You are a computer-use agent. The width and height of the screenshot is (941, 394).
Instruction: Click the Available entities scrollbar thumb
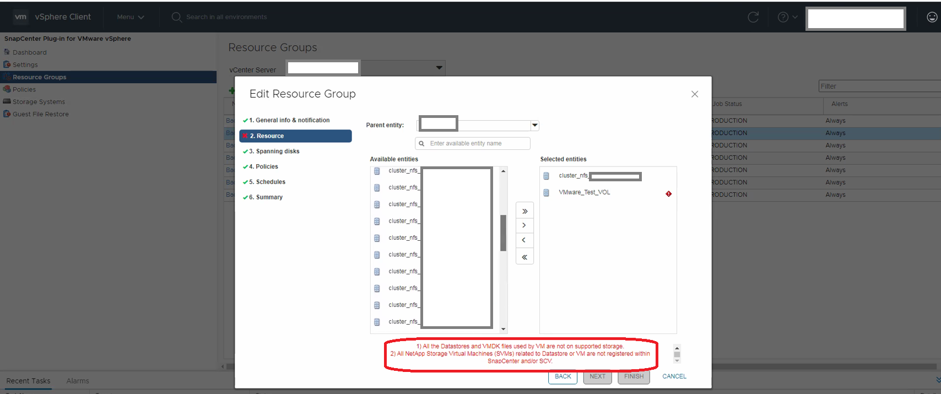pyautogui.click(x=503, y=233)
